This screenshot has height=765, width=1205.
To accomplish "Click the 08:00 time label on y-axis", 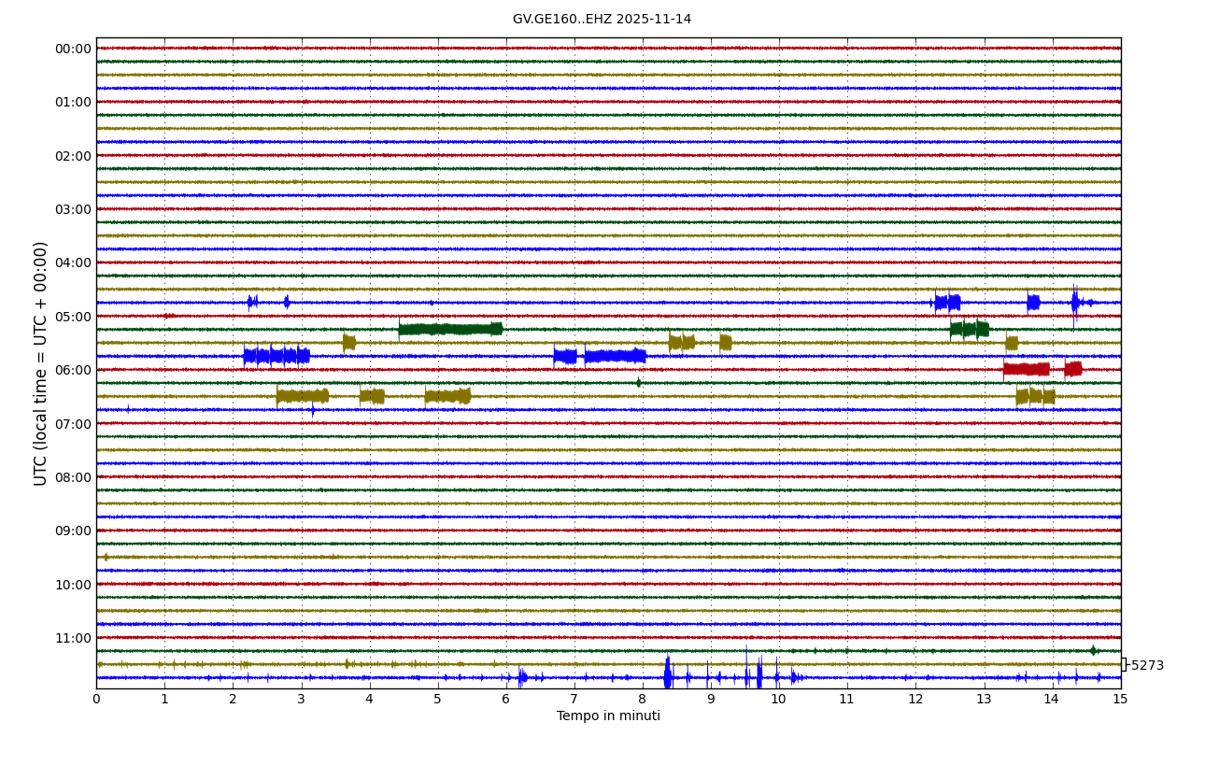I will click(x=73, y=477).
